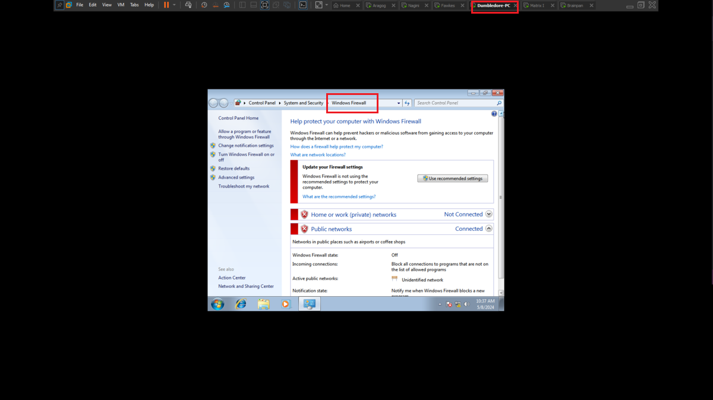Click the Send Ctrl+Alt+Del toolbar icon

click(188, 5)
